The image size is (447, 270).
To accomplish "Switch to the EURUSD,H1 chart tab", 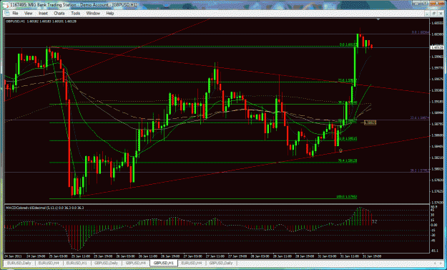I will [x=77, y=263].
